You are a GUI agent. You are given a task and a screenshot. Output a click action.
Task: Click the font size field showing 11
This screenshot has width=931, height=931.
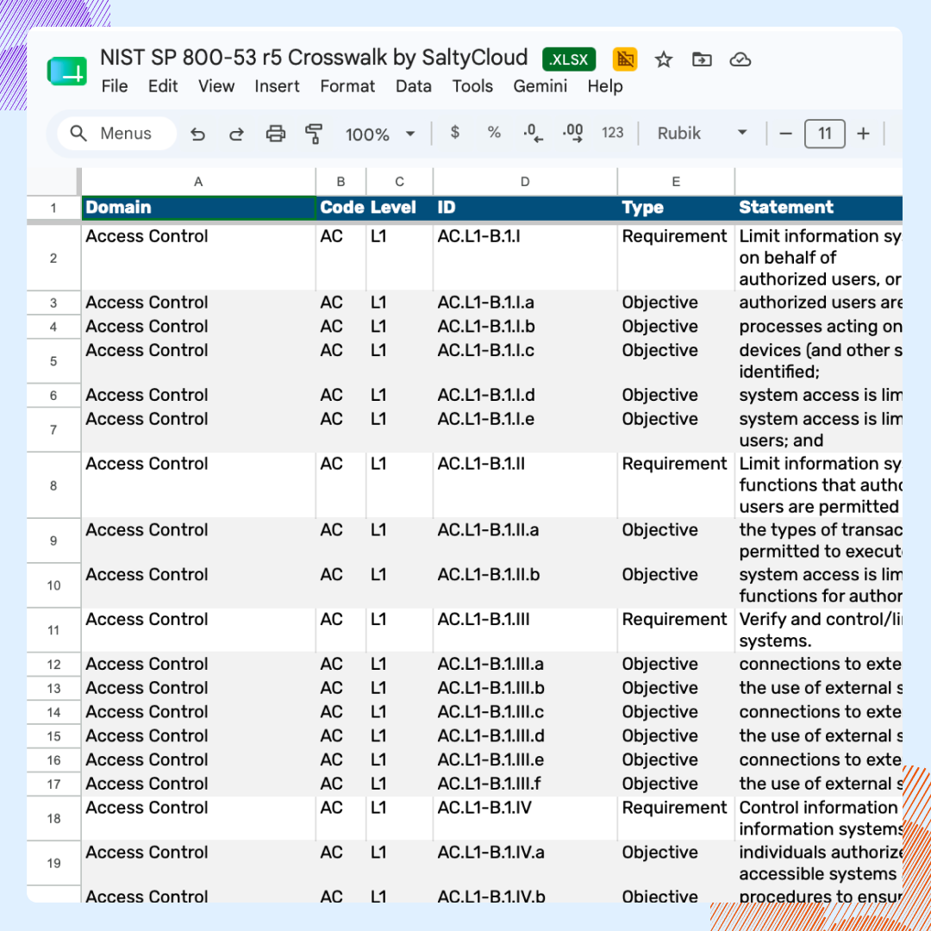pyautogui.click(x=824, y=134)
